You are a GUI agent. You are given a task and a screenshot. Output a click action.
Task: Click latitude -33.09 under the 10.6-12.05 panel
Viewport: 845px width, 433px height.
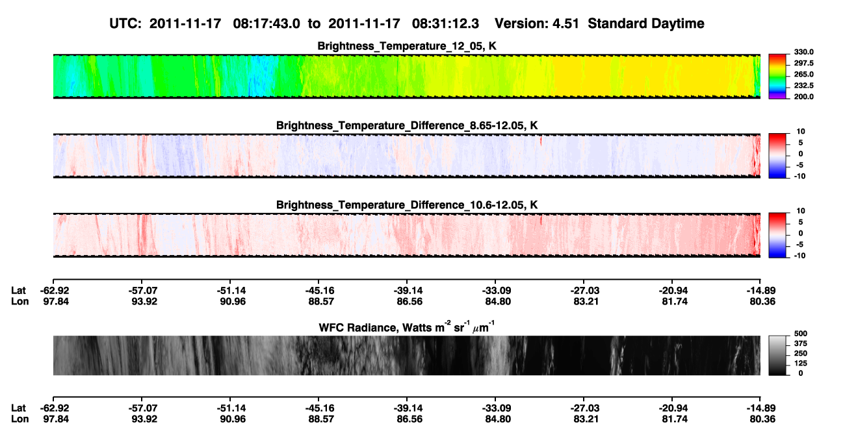(495, 291)
